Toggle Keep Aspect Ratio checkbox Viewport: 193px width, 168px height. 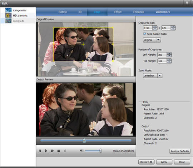pos(145,34)
